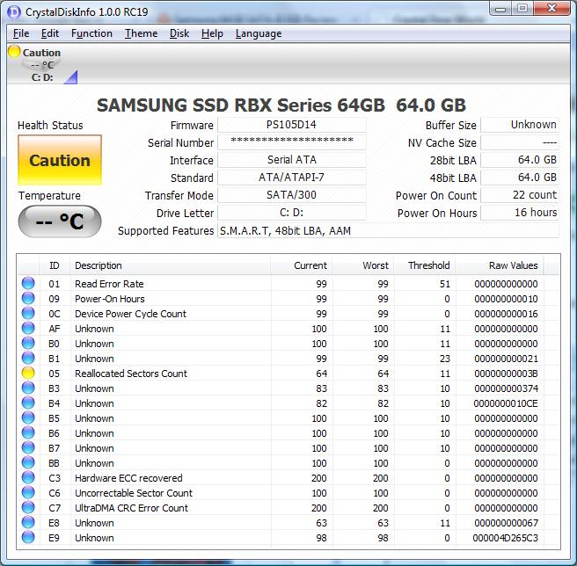Click raw value 000004D265C3

click(x=505, y=538)
